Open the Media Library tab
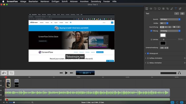Screen dimensions: 186x104 pos(180,9)
